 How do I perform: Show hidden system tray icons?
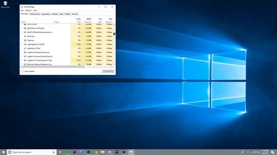(x=248, y=152)
